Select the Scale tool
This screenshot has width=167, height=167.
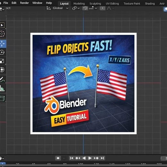[2, 61]
